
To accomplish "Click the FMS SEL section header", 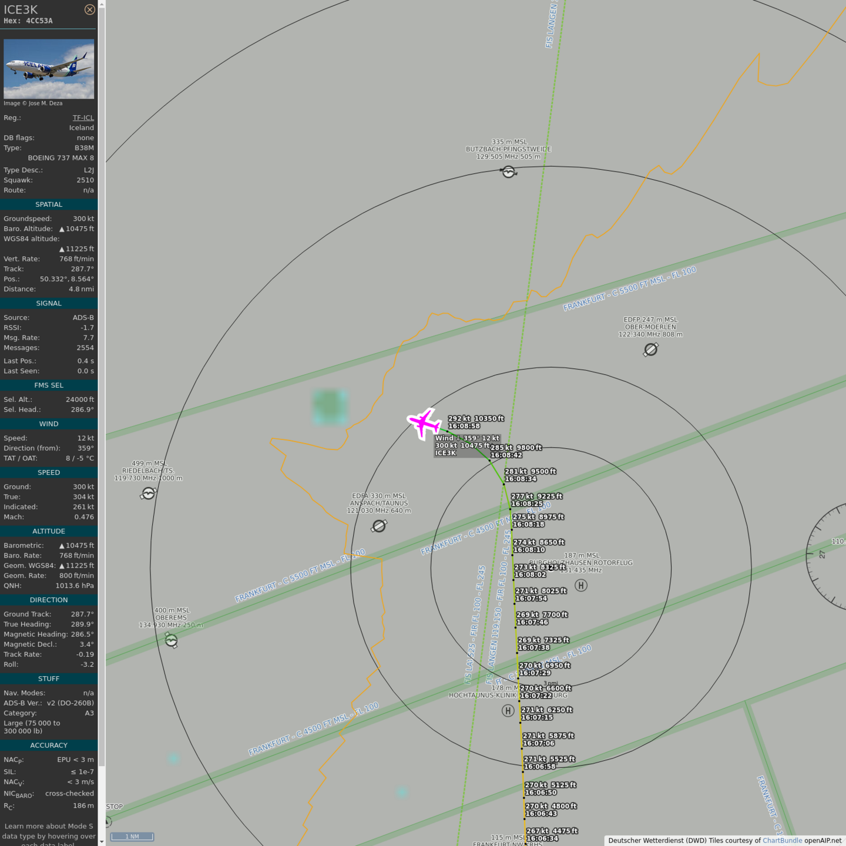I will point(49,385).
